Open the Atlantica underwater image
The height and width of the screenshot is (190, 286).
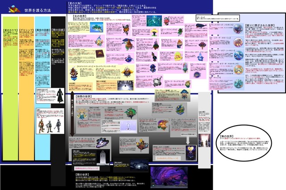point(154,21)
